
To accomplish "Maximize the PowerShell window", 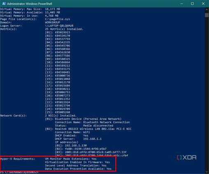I will (193, 4).
